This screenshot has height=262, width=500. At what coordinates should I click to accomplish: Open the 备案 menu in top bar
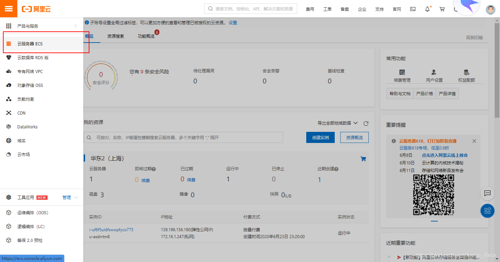[x=345, y=9]
